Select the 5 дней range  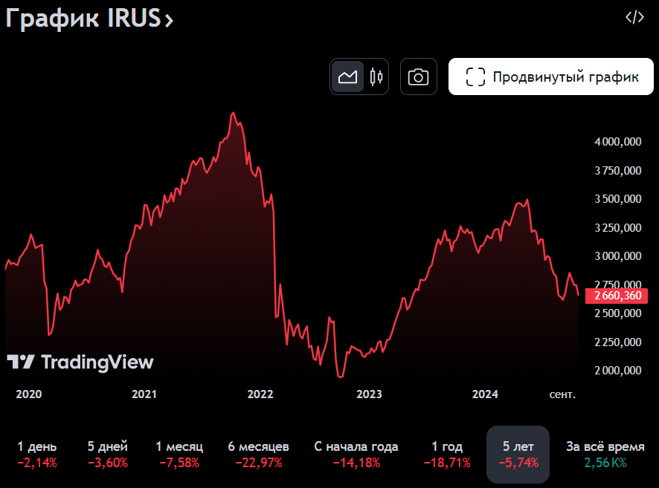(x=108, y=455)
